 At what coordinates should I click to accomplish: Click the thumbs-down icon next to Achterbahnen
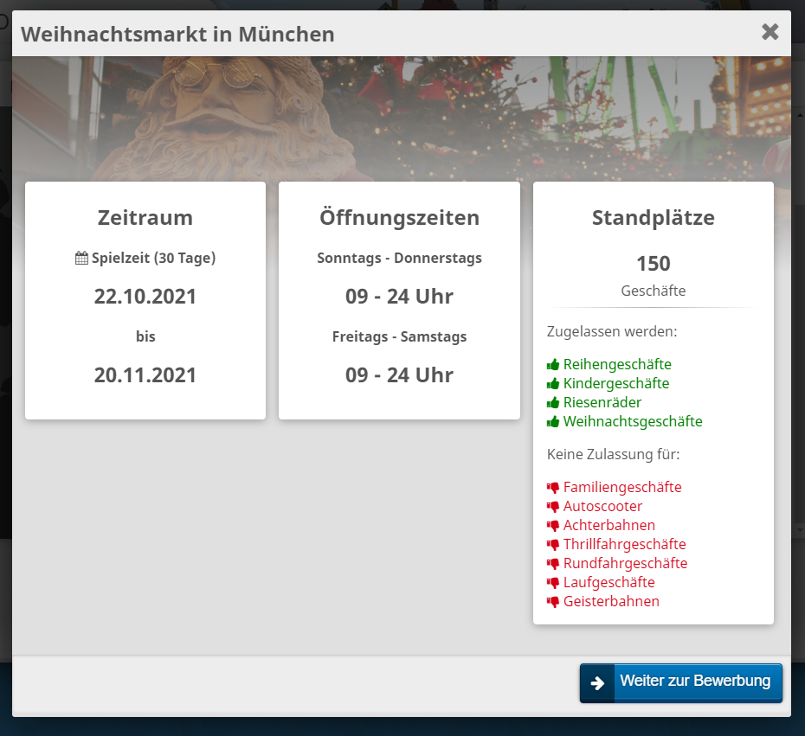coord(553,526)
